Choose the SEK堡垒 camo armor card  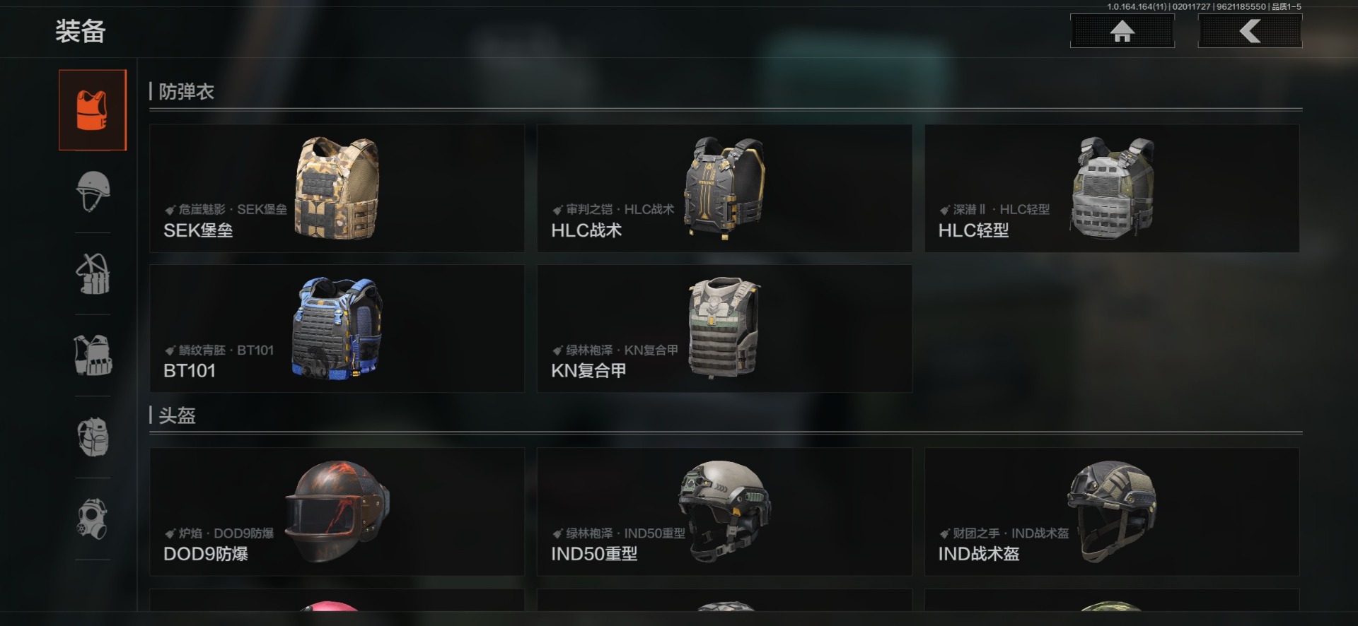coord(337,189)
